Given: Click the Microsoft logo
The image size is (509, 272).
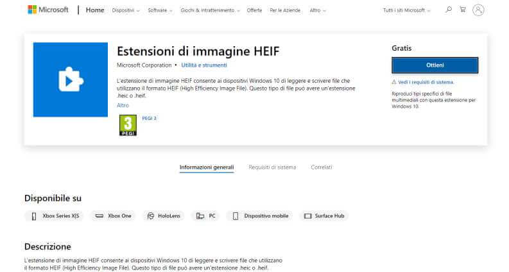Looking at the screenshot, I should [x=48, y=10].
